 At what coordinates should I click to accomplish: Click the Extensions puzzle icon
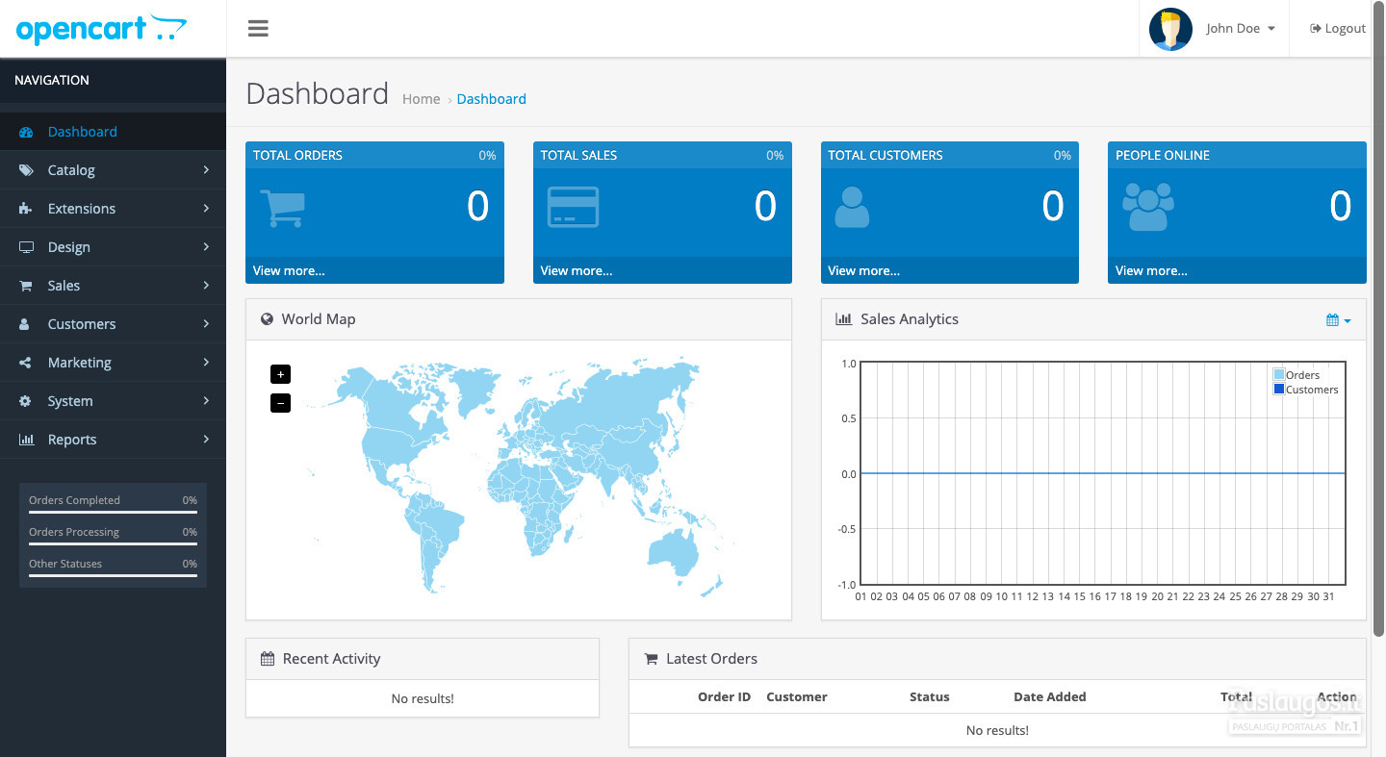[26, 209]
